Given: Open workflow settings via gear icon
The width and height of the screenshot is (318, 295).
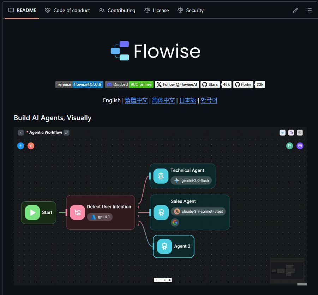Looking at the screenshot, I should (x=300, y=132).
